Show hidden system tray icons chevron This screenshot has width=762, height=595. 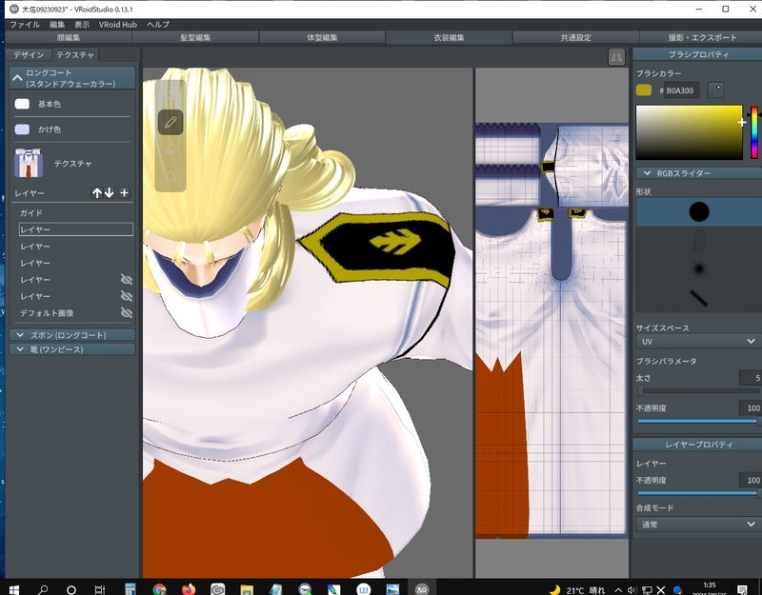617,590
